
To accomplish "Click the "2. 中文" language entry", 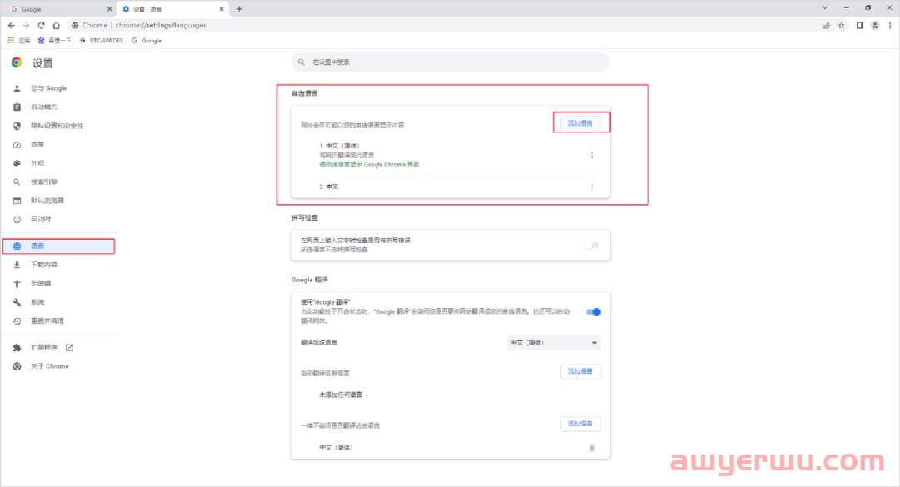I will tap(329, 187).
